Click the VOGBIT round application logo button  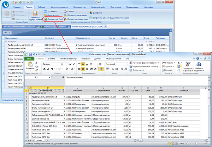5,5
